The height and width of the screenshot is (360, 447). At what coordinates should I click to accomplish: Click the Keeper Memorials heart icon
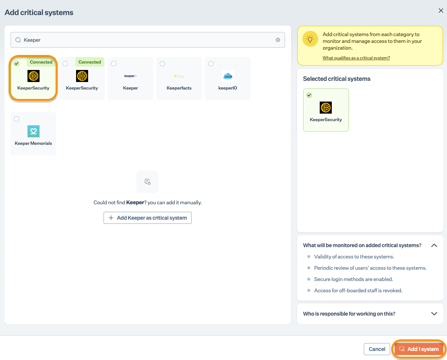(x=34, y=131)
